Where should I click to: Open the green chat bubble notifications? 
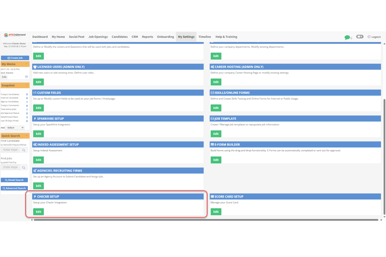coord(347,37)
